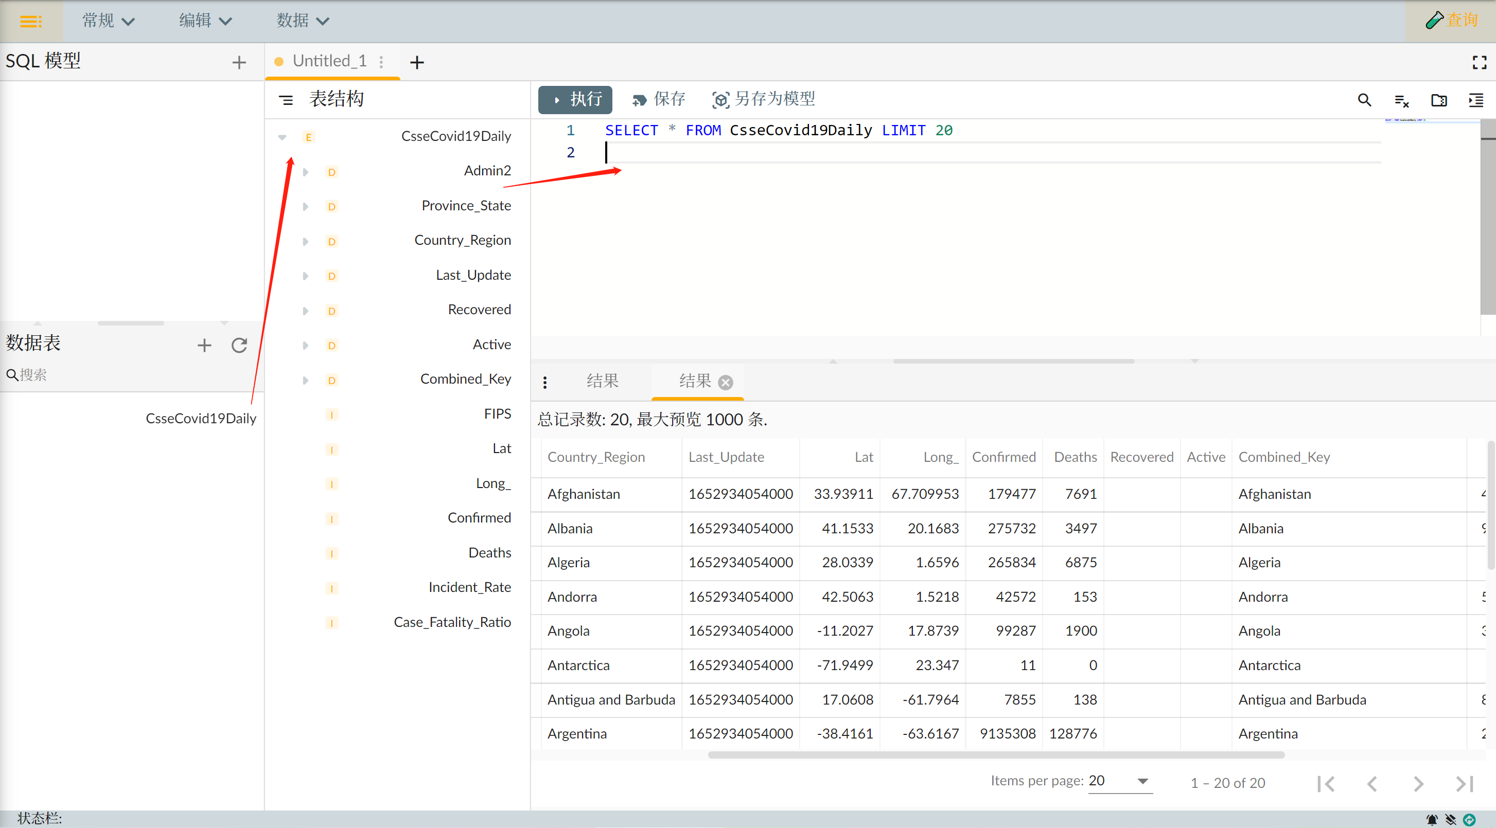Screen dimensions: 1496x828
Task: Click the horizontal scrollbar of results table
Action: [995, 754]
